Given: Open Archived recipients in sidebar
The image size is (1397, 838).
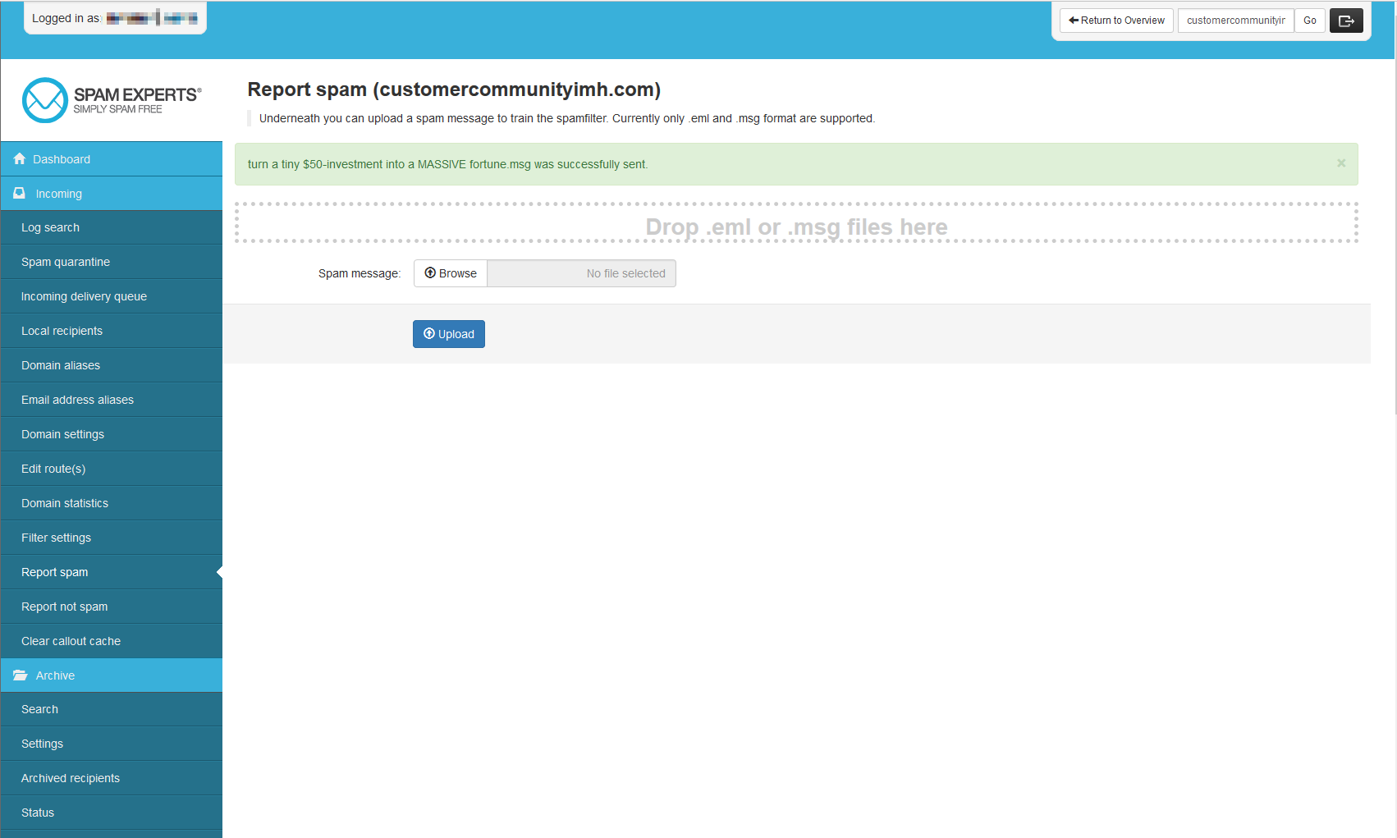Looking at the screenshot, I should point(71,778).
